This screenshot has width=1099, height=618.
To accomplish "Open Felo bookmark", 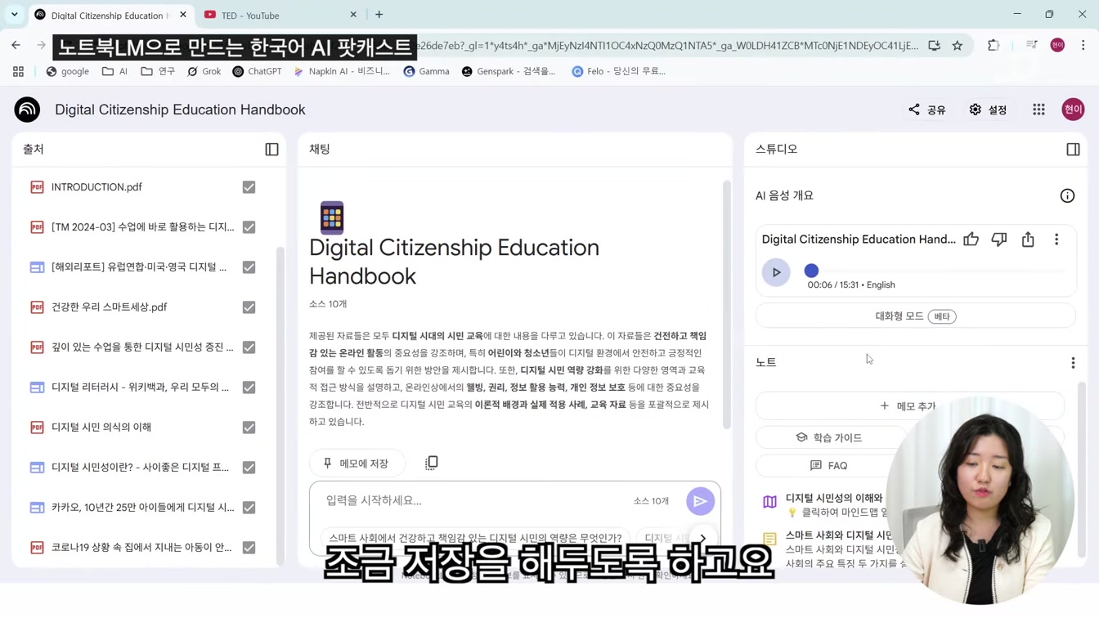I will 618,72.
